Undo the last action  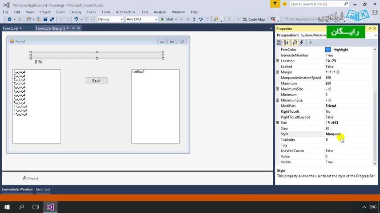click(x=76, y=20)
